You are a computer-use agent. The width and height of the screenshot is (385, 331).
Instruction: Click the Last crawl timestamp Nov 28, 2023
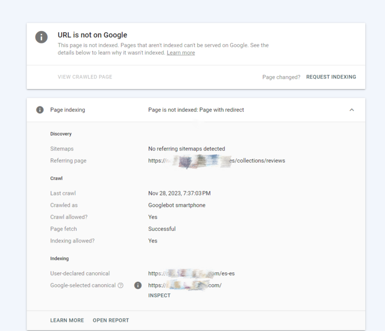(x=179, y=193)
